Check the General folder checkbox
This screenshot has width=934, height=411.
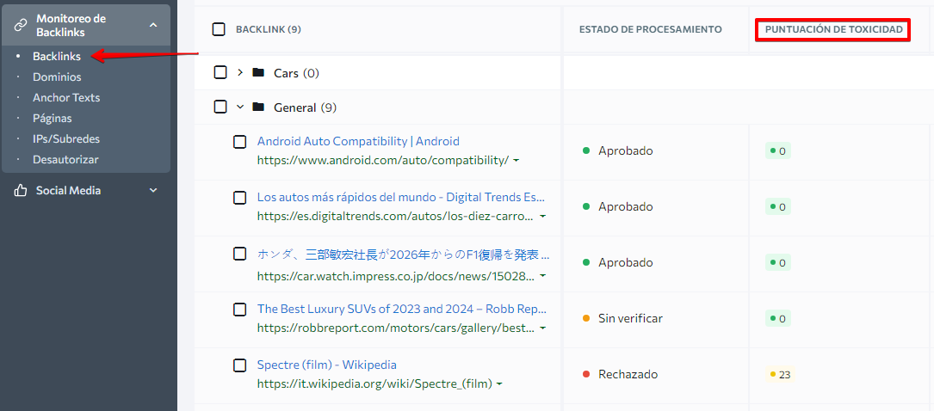(220, 107)
